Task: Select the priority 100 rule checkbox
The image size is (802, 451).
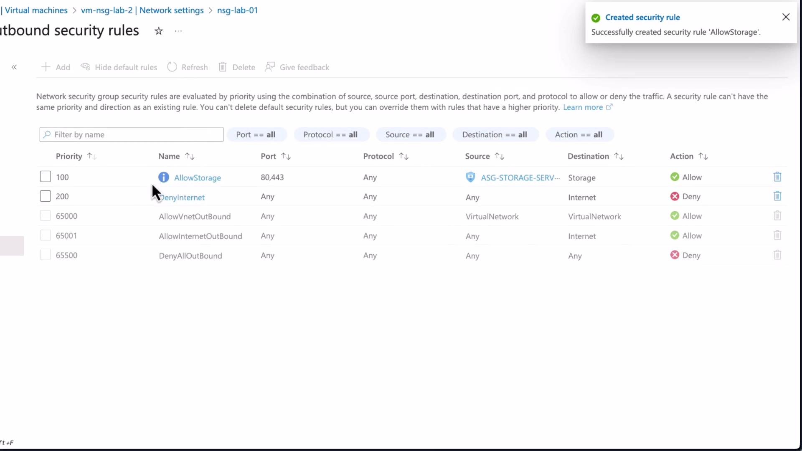Action: (x=45, y=177)
